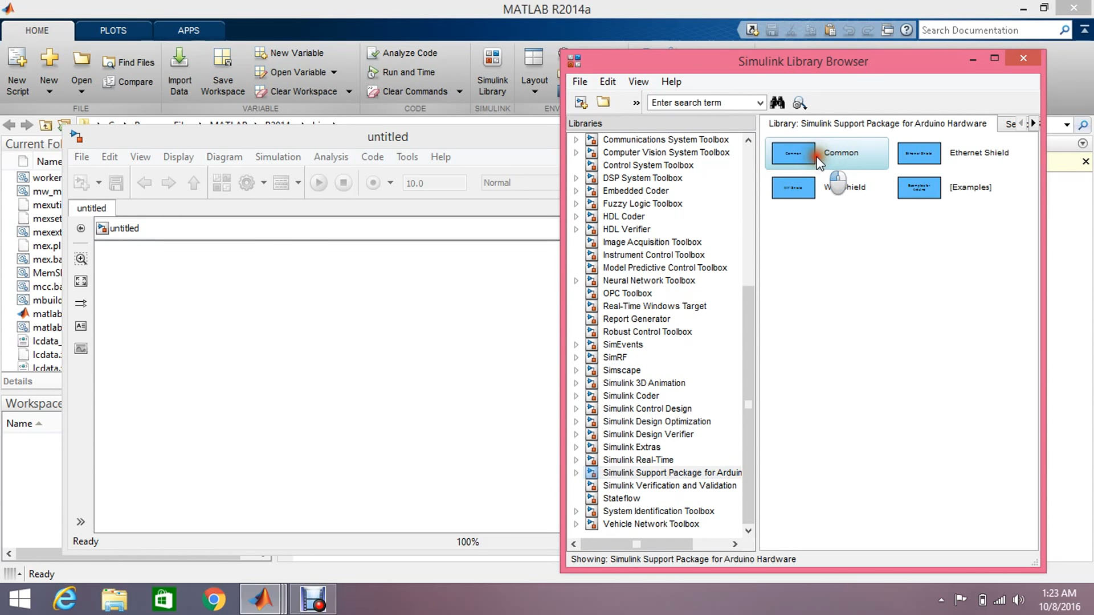Click scroll down arrow of Libraries tree
This screenshot has width=1094, height=615.
coord(748,531)
